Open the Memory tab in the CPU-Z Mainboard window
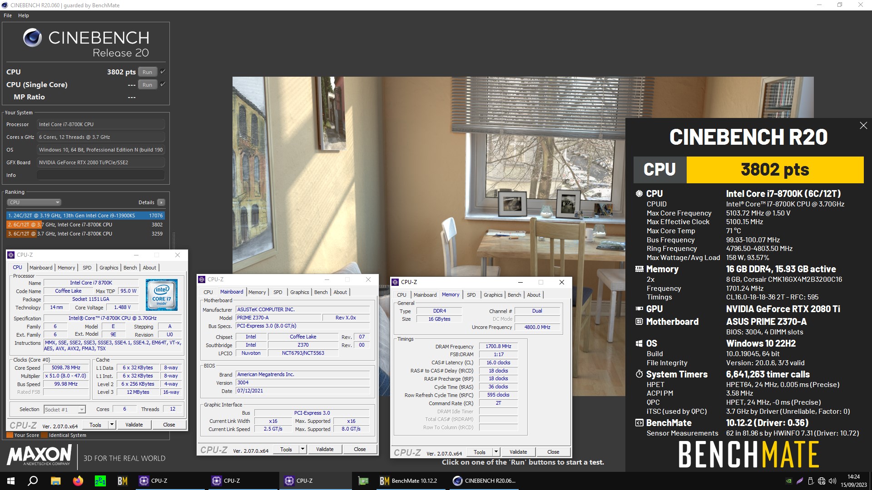The height and width of the screenshot is (490, 872). (257, 292)
